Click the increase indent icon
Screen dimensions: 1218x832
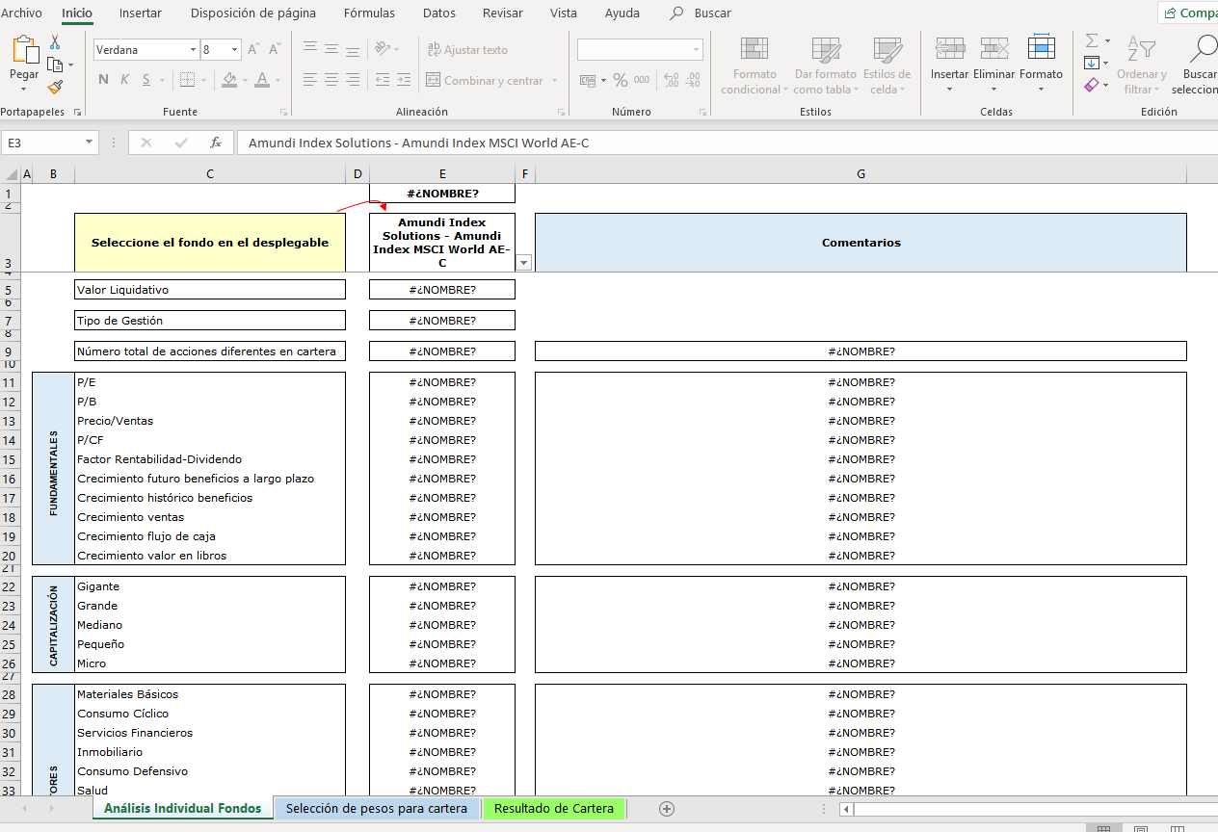click(x=405, y=80)
